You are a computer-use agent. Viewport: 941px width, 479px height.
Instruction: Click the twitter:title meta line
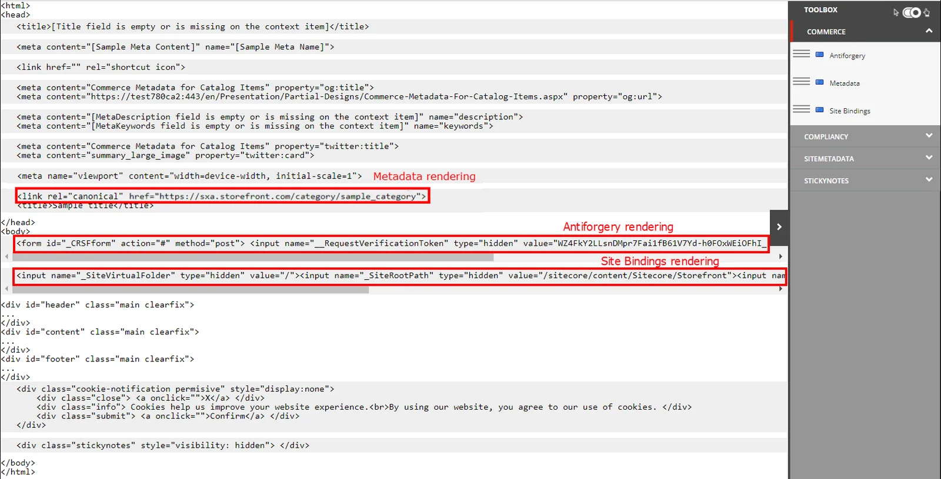coord(208,146)
